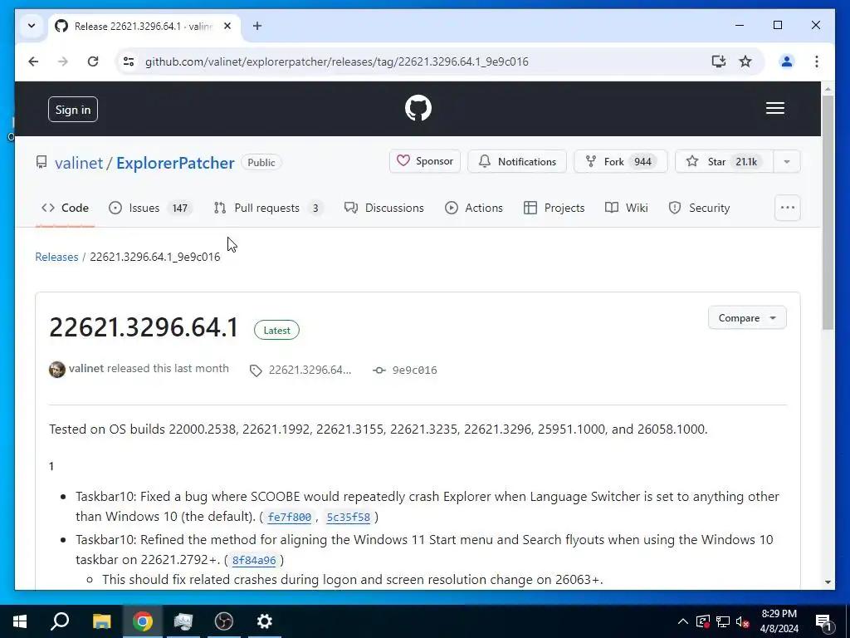Click the Chrome taskbar icon

[142, 621]
